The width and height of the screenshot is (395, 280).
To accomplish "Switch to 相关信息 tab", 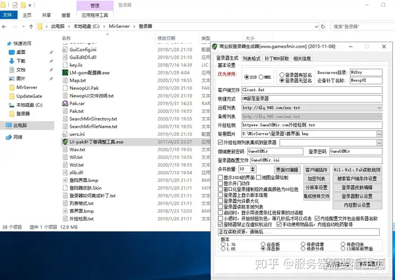I will tap(302, 59).
